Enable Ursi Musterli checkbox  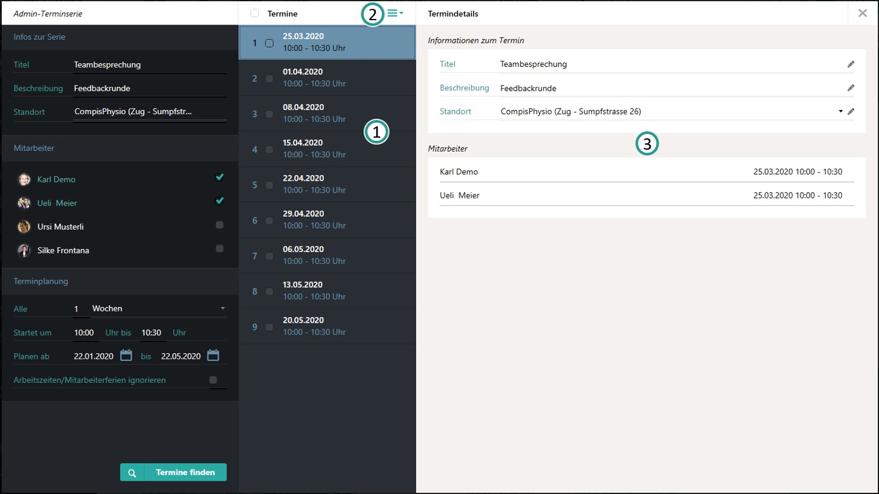point(219,225)
